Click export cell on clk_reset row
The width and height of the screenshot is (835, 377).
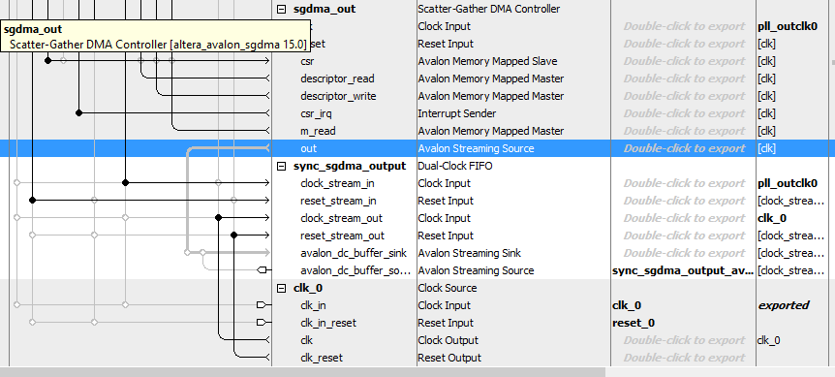[684, 358]
